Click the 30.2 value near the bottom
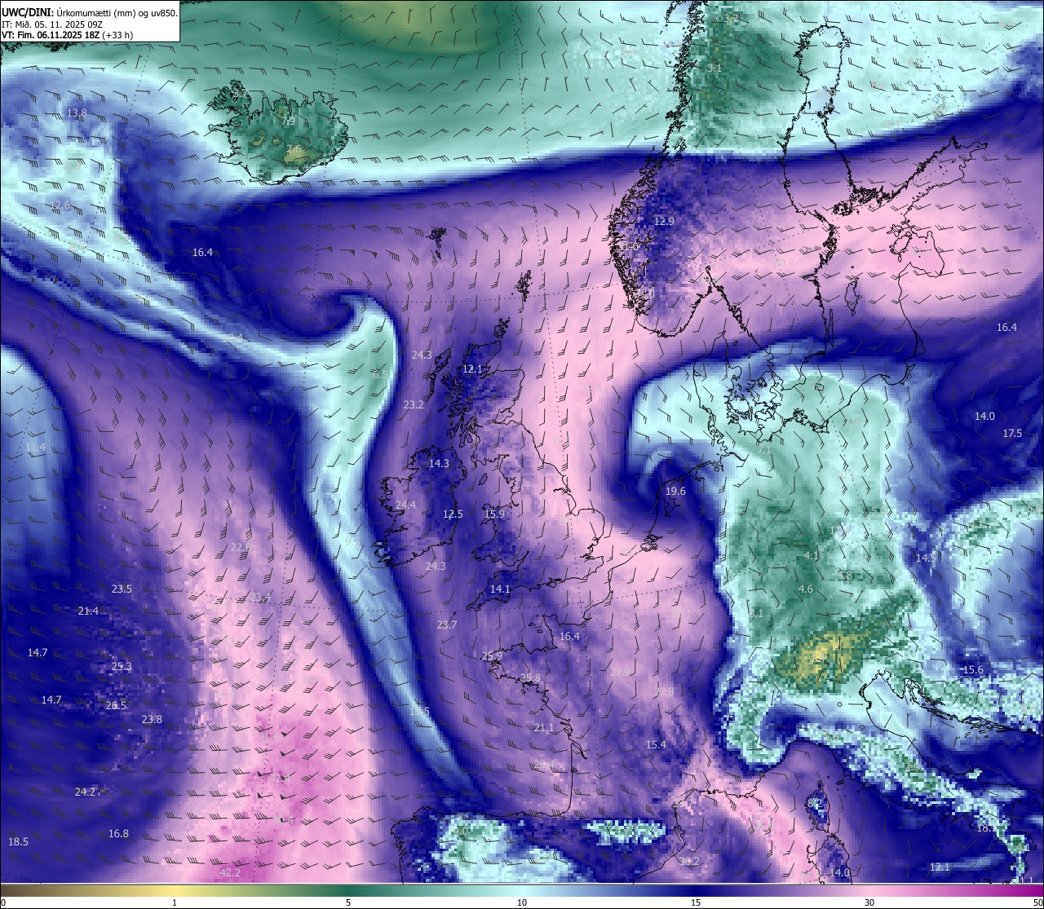The image size is (1044, 909). (x=689, y=862)
